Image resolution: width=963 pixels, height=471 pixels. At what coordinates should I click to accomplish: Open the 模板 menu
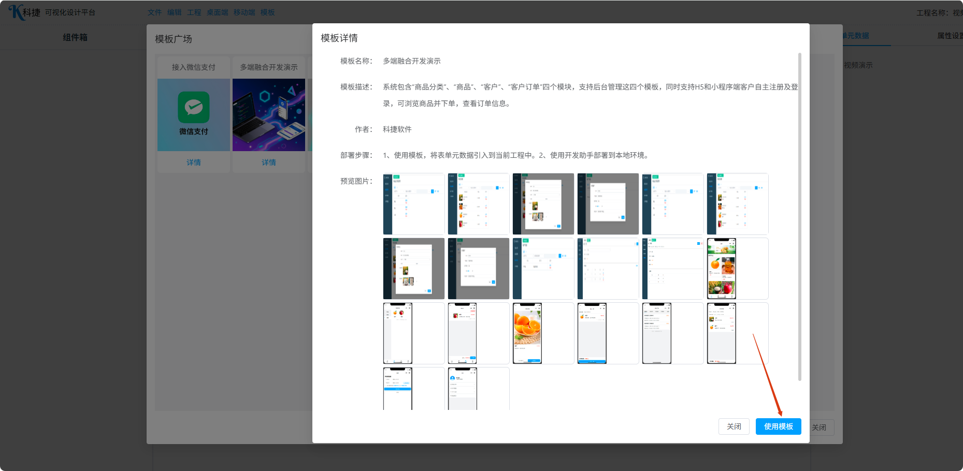tap(267, 12)
